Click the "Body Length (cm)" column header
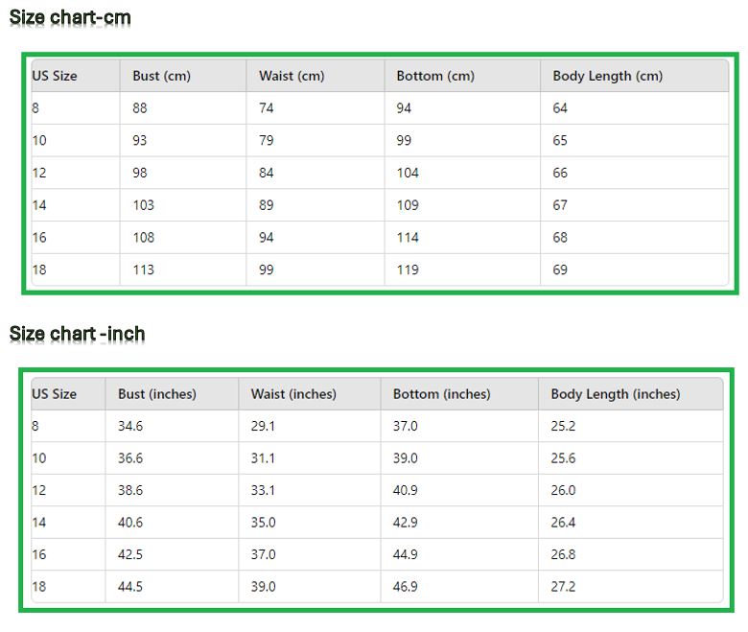748x632 pixels. pos(607,76)
